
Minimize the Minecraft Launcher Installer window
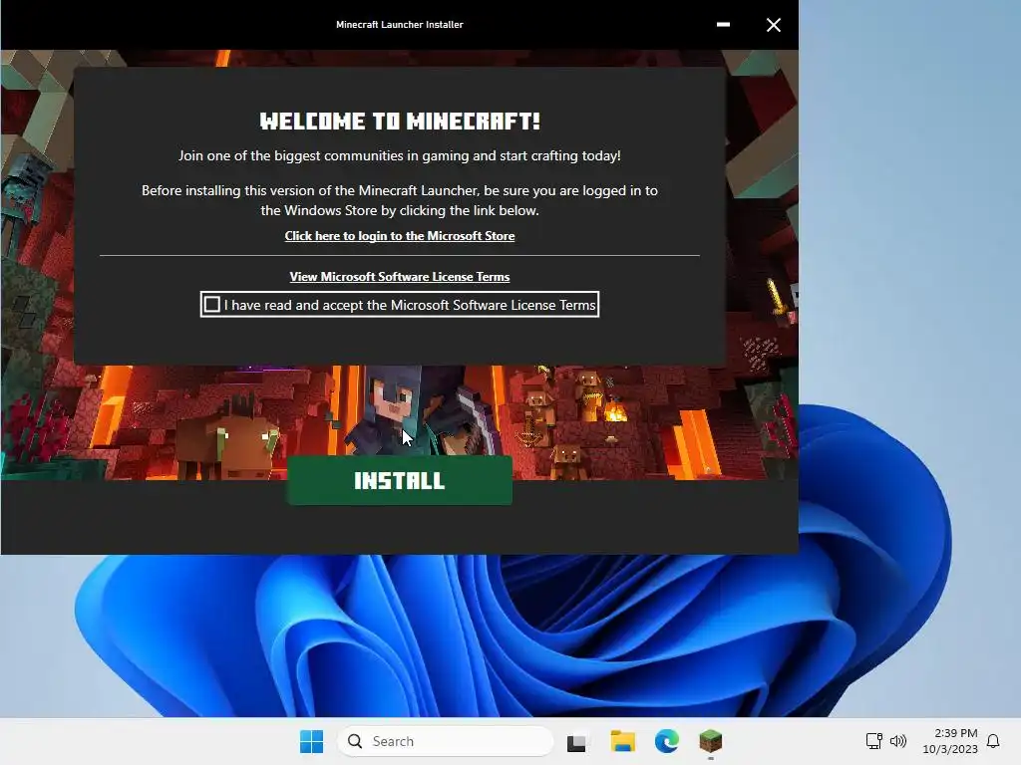pos(723,25)
